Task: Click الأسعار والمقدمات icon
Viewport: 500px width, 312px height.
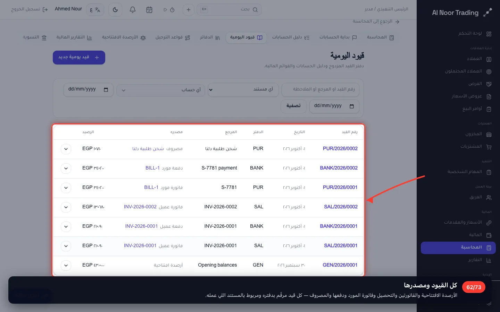Action: (489, 223)
